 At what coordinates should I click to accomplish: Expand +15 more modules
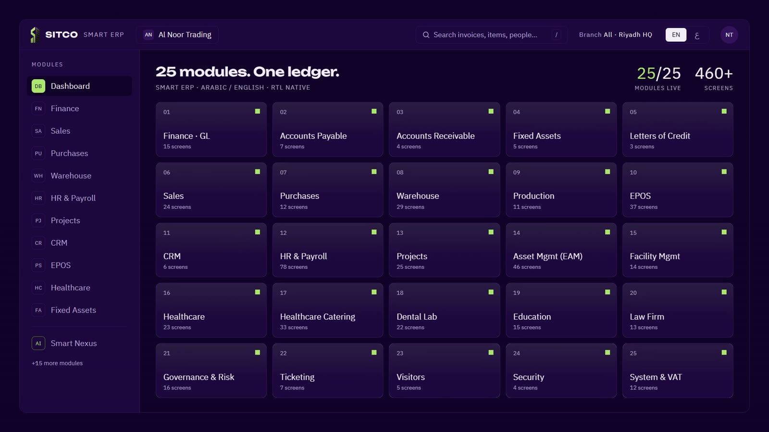57,363
